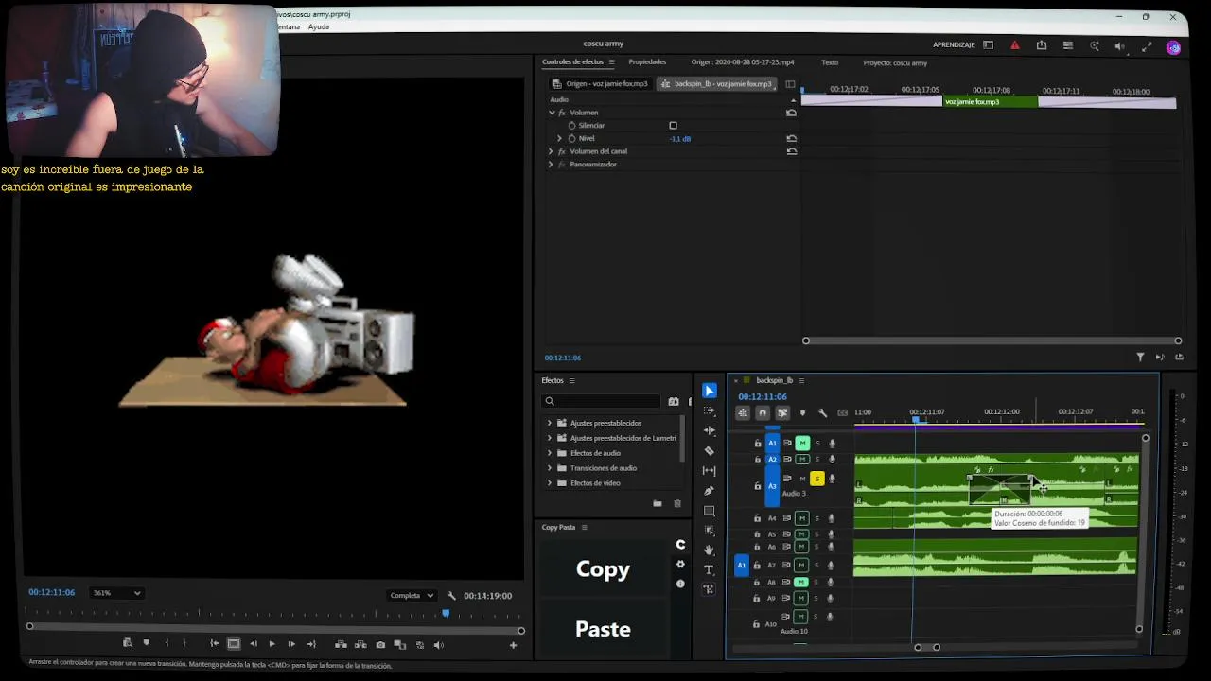Open Program monitor settings wrench

coord(451,596)
